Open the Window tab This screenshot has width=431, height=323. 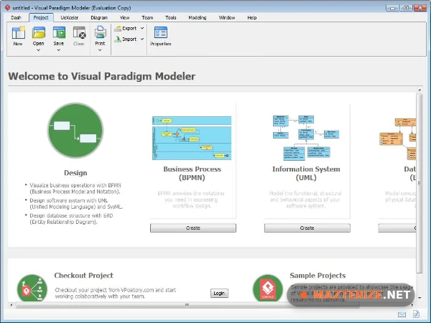click(227, 17)
